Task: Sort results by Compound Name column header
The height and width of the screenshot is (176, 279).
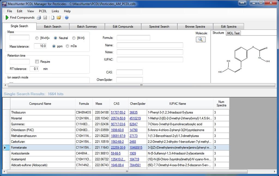Action: pos(43,103)
